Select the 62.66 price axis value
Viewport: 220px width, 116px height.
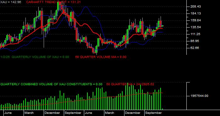click(195, 48)
